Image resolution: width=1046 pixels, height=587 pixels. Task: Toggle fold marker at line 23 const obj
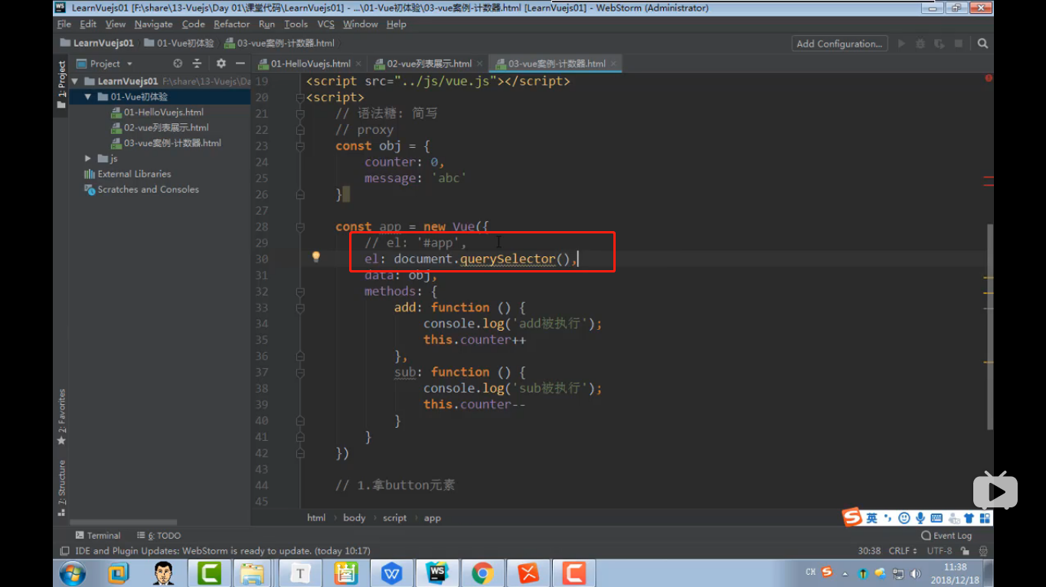299,146
